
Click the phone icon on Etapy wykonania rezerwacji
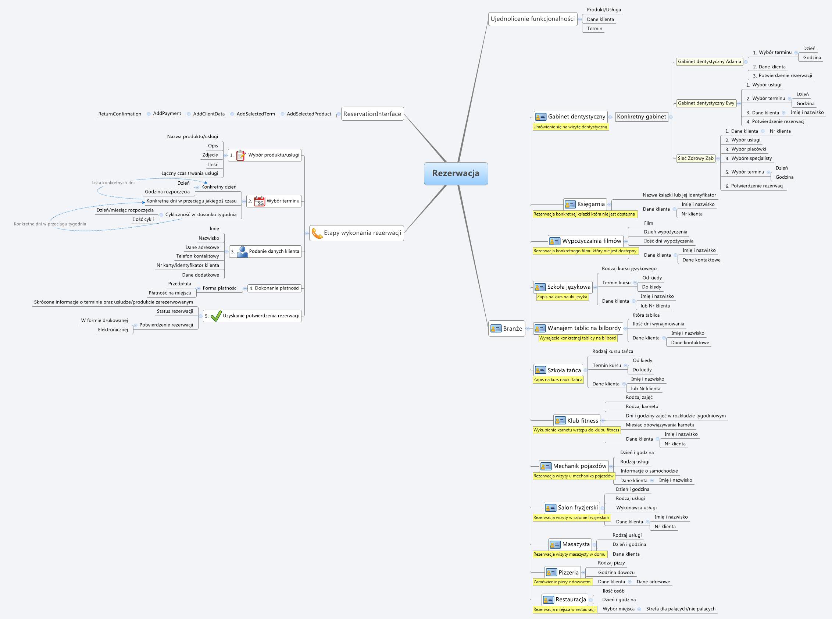[317, 233]
